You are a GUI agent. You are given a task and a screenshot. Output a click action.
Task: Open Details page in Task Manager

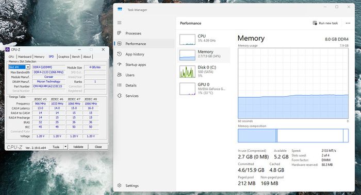pyautogui.click(x=131, y=85)
